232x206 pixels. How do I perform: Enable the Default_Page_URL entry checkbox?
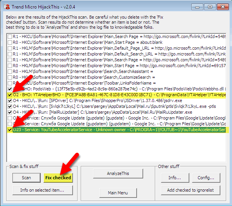pos(10,48)
